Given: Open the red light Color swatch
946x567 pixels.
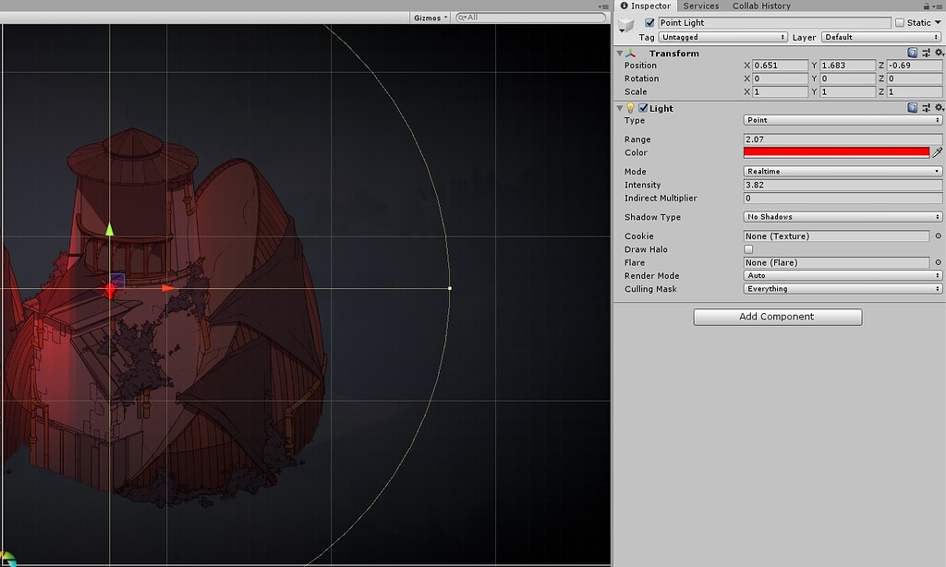Looking at the screenshot, I should pos(836,152).
